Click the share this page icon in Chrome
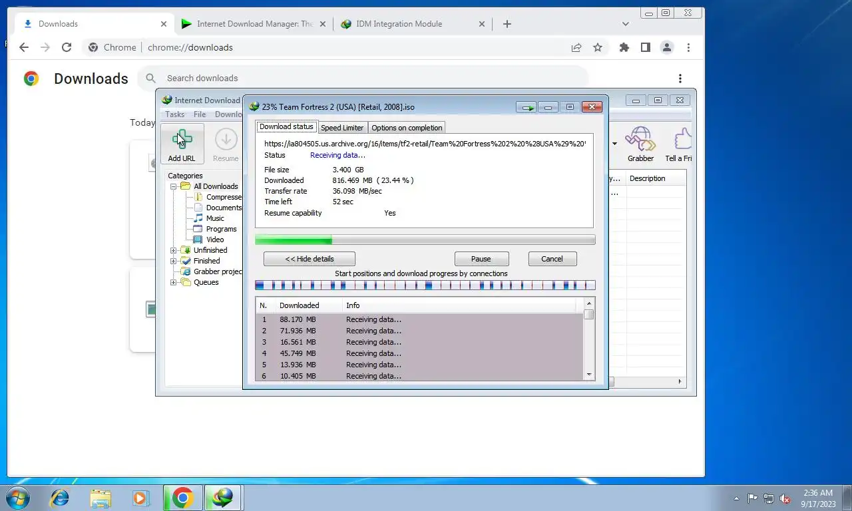 (x=576, y=47)
